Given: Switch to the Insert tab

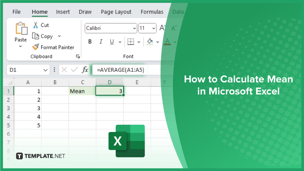Looking at the screenshot, I should coord(63,12).
